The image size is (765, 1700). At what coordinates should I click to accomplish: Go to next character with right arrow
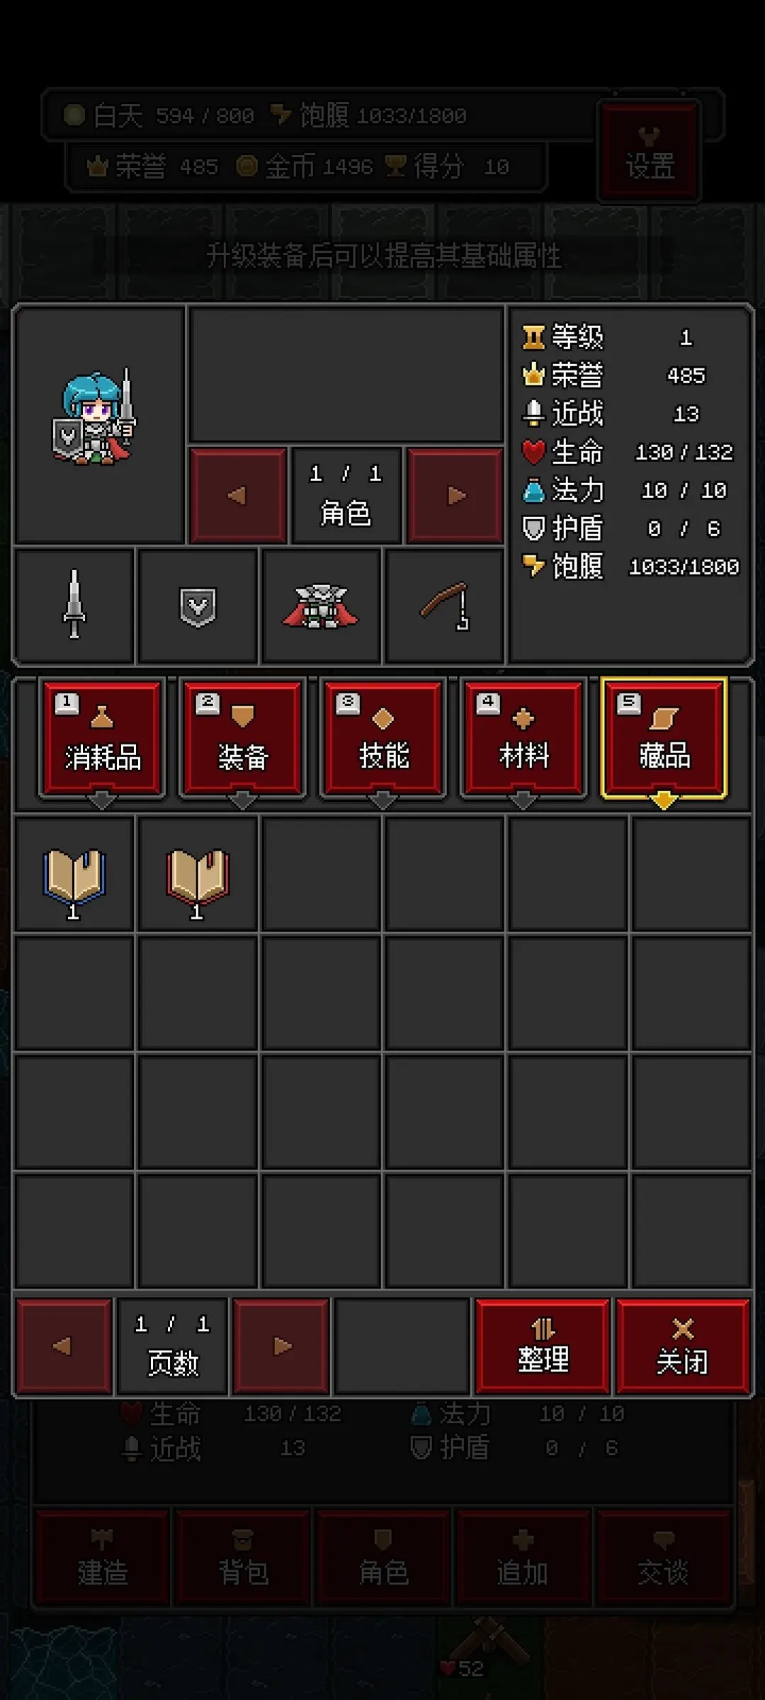click(456, 495)
